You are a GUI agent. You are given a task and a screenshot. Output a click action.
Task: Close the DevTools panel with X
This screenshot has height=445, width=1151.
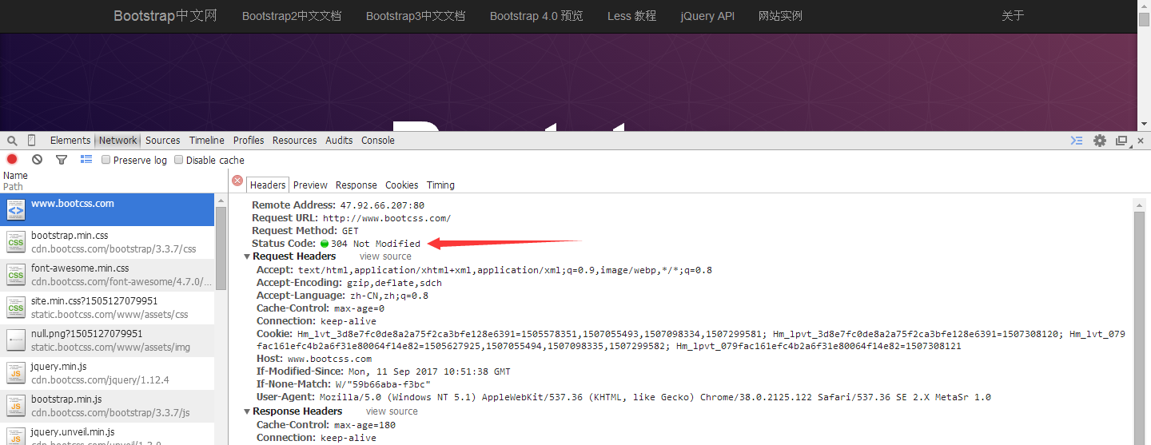pos(1141,141)
